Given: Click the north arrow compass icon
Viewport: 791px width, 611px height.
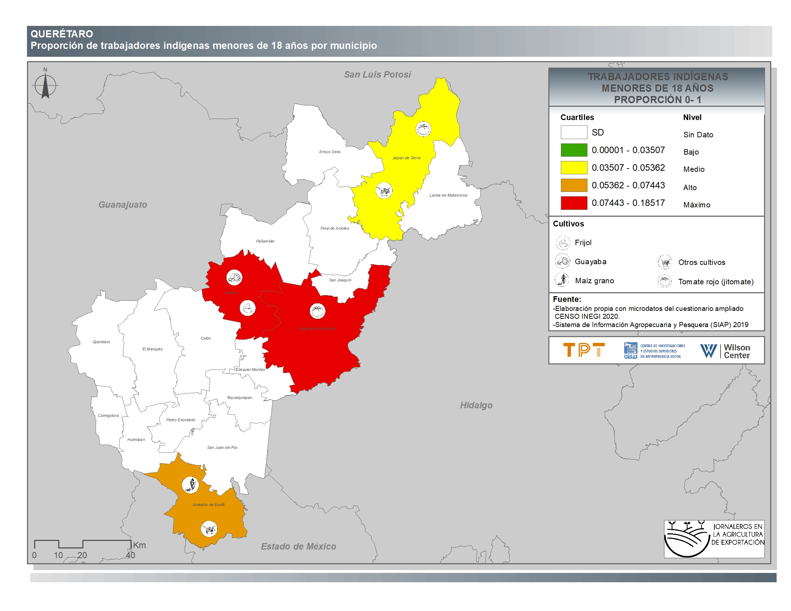Looking at the screenshot, I should 45,86.
